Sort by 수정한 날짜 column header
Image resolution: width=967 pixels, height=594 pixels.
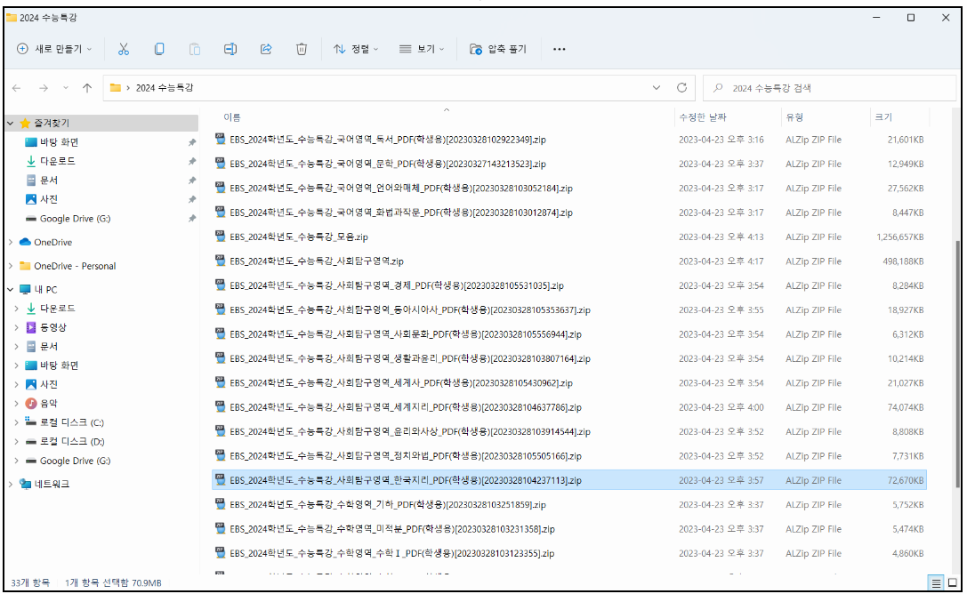pyautogui.click(x=703, y=117)
